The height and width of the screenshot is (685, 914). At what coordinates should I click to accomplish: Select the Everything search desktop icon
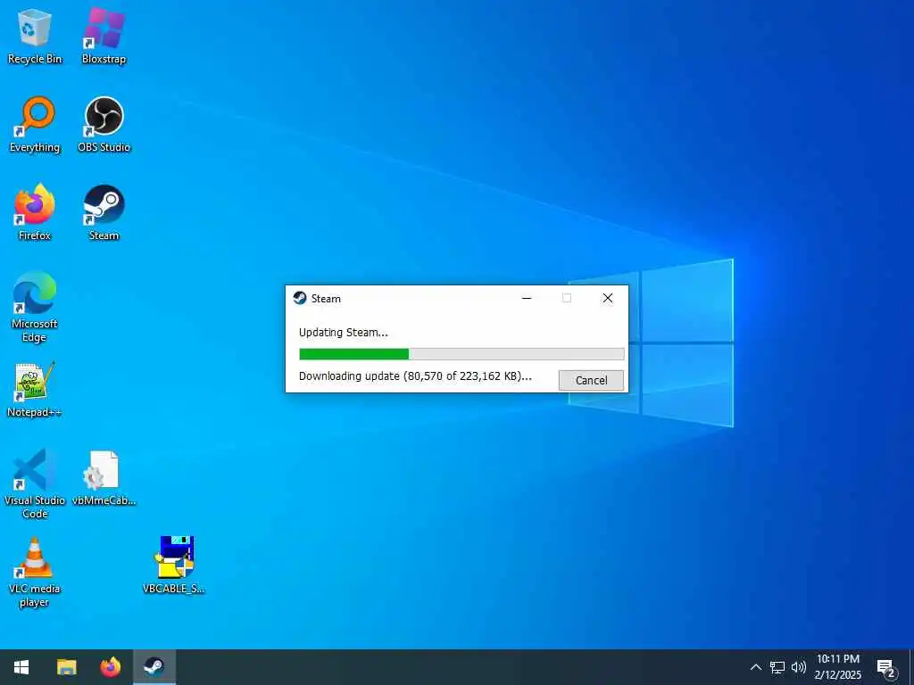click(x=35, y=123)
